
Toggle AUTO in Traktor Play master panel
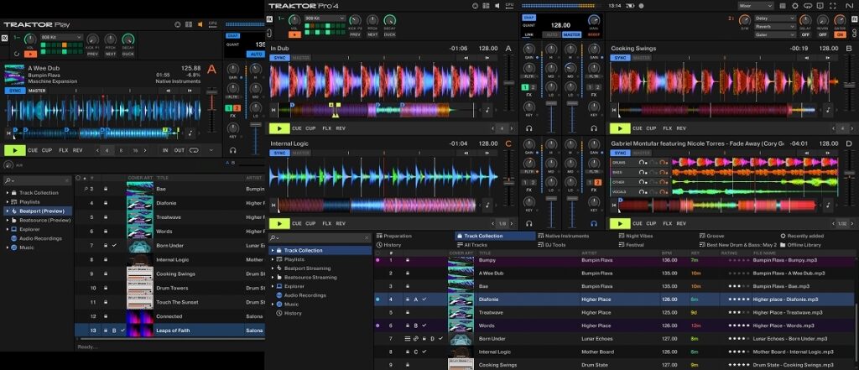256,55
